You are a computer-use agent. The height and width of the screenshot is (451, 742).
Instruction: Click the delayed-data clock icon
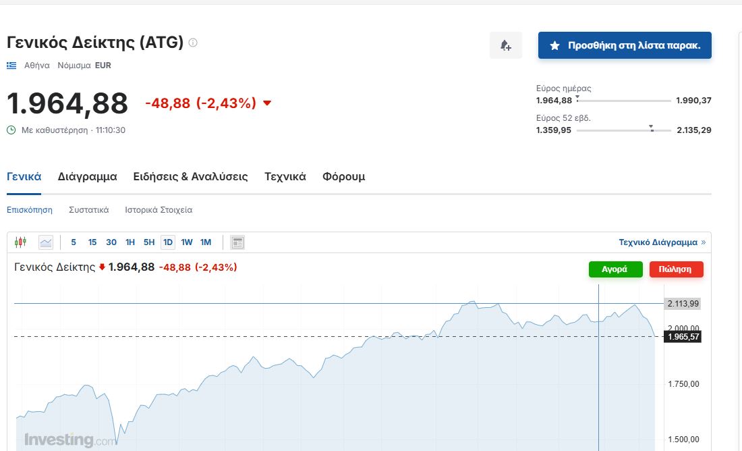(11, 130)
